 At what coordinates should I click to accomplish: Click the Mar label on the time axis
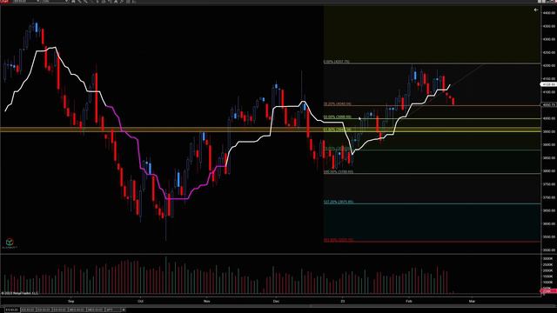tap(472, 302)
